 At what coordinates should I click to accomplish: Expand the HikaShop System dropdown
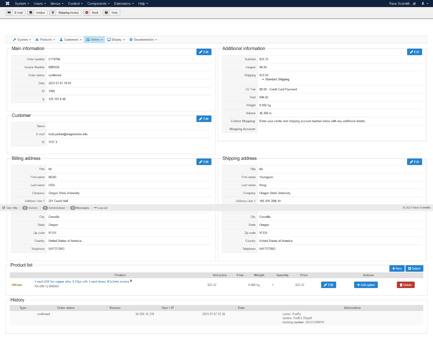[x=22, y=40]
